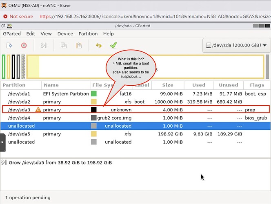Select the green sda1 block in disk map
Viewport: 271px width, 204px height.
click(x=4, y=67)
